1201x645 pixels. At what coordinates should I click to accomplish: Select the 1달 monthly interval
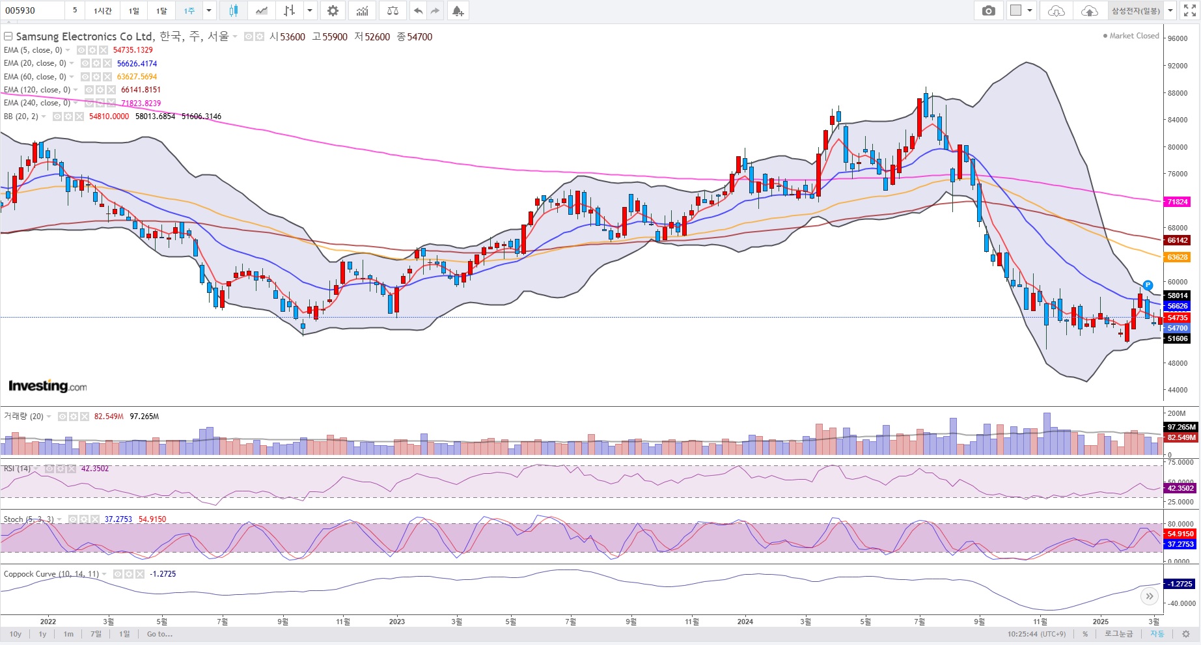[161, 10]
